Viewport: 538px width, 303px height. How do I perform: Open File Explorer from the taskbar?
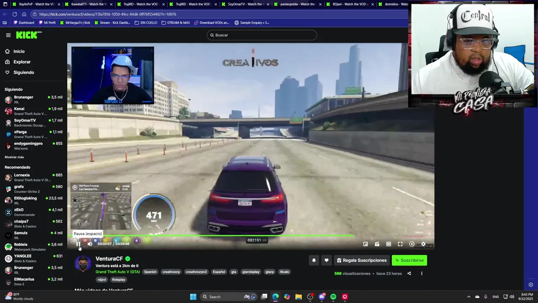coord(298,297)
